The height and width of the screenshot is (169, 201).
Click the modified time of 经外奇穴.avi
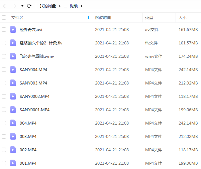(112, 30)
